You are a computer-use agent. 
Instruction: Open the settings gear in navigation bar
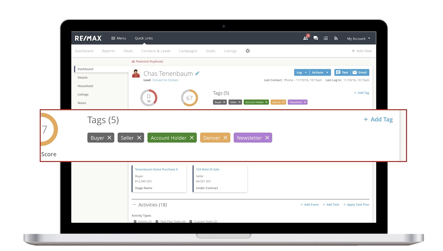coord(248,51)
